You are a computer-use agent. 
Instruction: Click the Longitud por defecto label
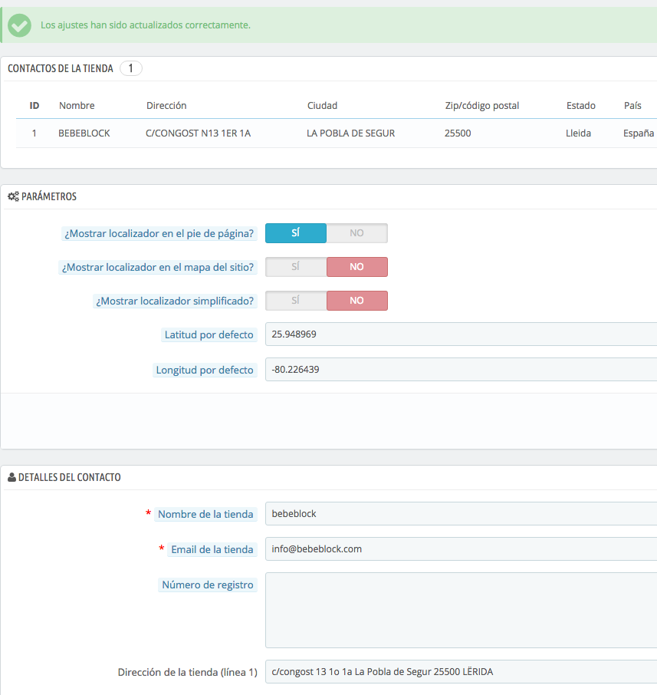205,370
